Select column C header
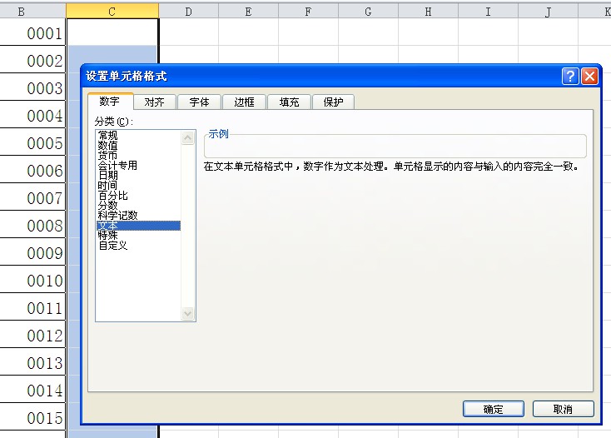 click(112, 12)
